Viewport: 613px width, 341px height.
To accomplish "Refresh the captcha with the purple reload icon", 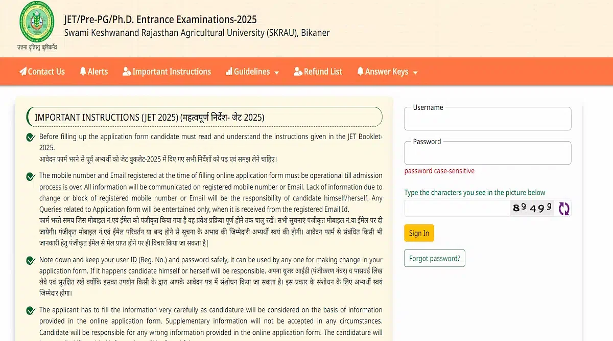I will pyautogui.click(x=564, y=208).
